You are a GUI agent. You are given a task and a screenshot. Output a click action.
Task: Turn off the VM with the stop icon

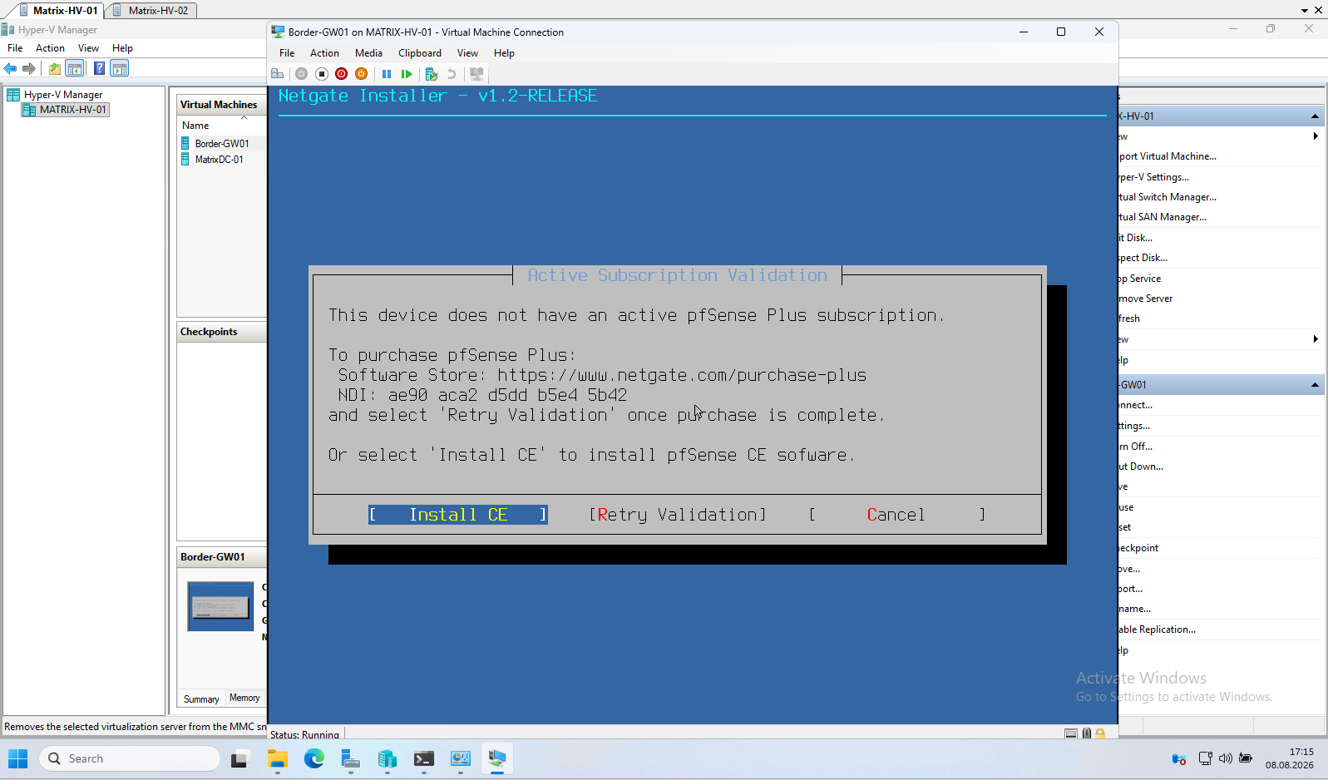coord(321,74)
